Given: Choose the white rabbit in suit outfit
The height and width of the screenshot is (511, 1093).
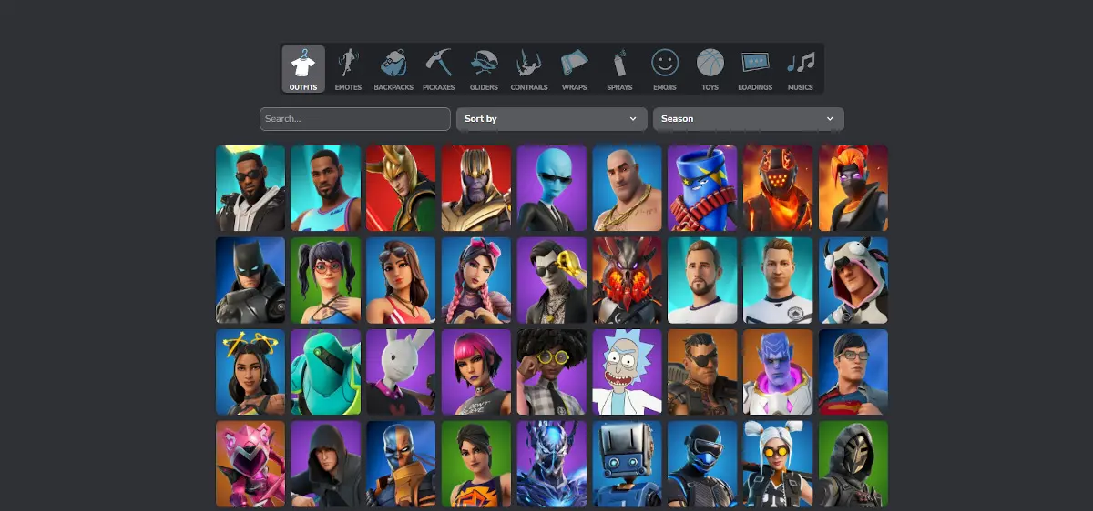Looking at the screenshot, I should 401,372.
